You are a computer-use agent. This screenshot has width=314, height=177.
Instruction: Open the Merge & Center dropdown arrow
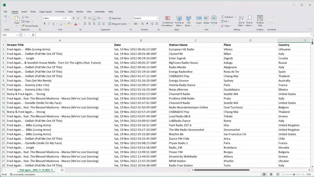coord(129,24)
